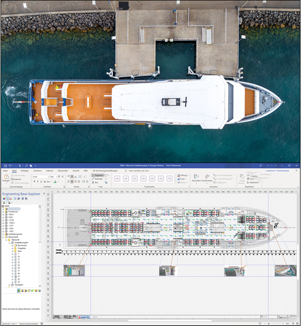Expand the Funktionen tree node
Screen dimensions: 301x326
point(3,211)
